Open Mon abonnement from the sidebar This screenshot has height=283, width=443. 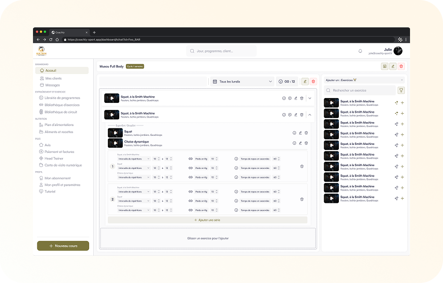click(57, 178)
